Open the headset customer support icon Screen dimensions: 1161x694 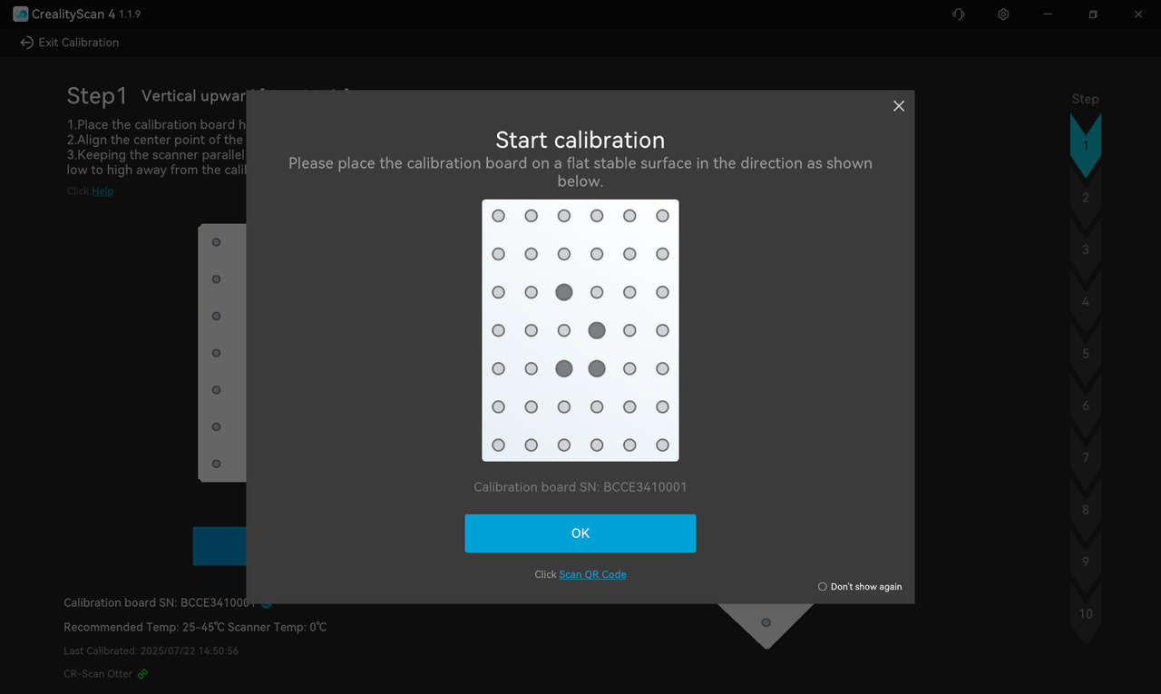click(x=958, y=15)
